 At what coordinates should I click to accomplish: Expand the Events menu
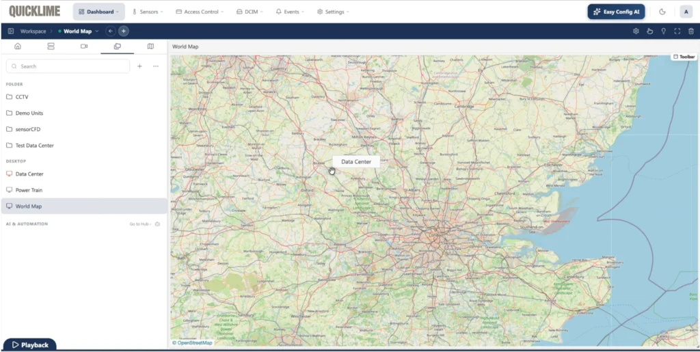[290, 12]
